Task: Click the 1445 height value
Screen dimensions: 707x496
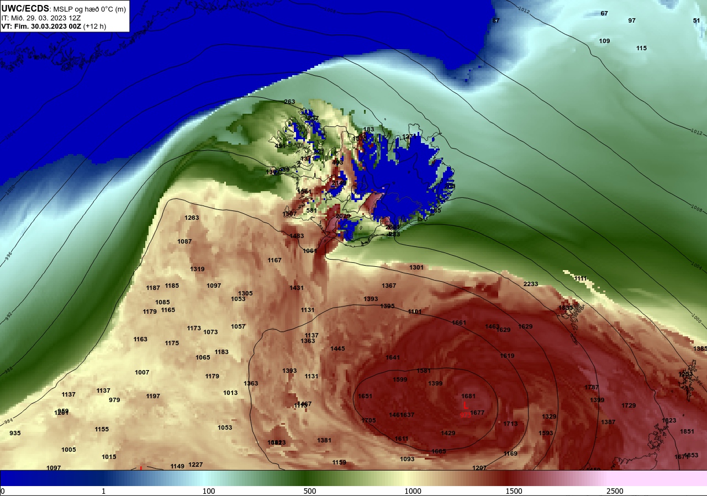Action: 337,349
